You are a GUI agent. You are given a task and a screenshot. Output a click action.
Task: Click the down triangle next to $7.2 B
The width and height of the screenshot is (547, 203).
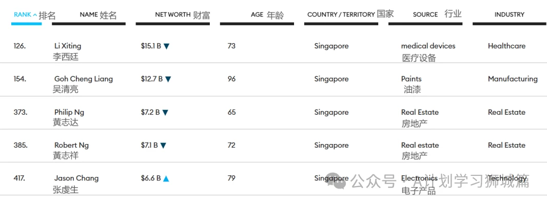tap(165, 112)
